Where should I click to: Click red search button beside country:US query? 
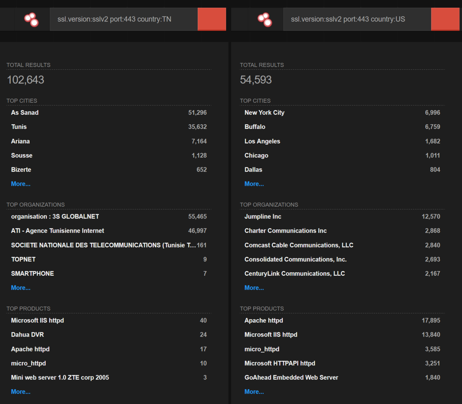pyautogui.click(x=445, y=19)
